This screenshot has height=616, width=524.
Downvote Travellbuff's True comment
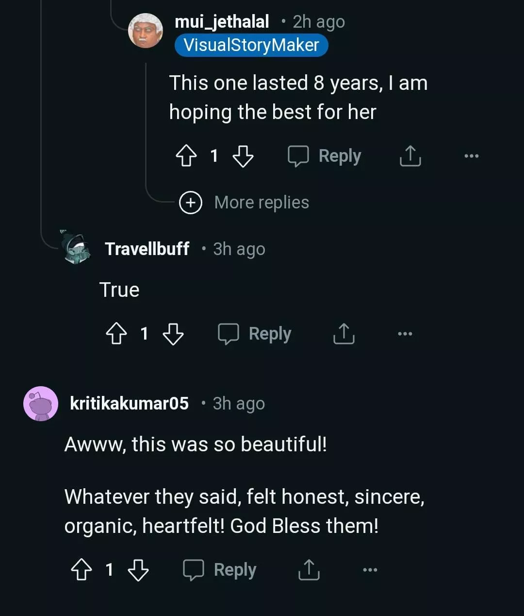(x=173, y=334)
